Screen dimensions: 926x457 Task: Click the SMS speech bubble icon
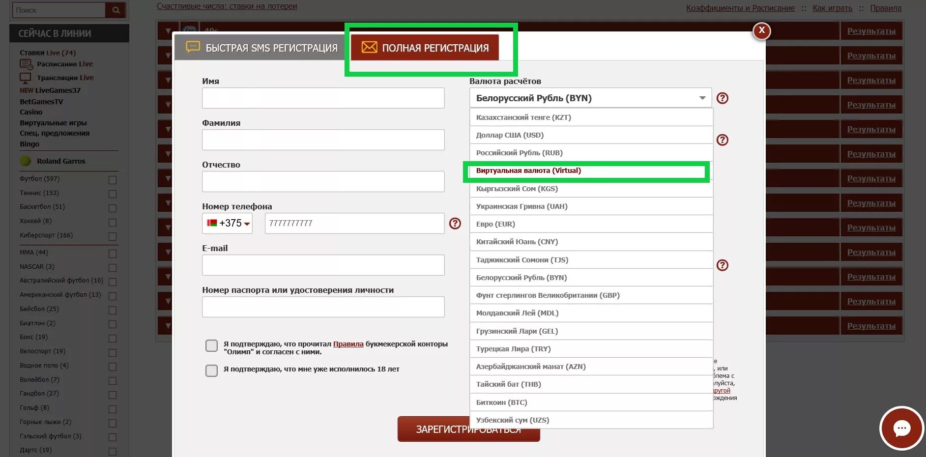(x=193, y=47)
